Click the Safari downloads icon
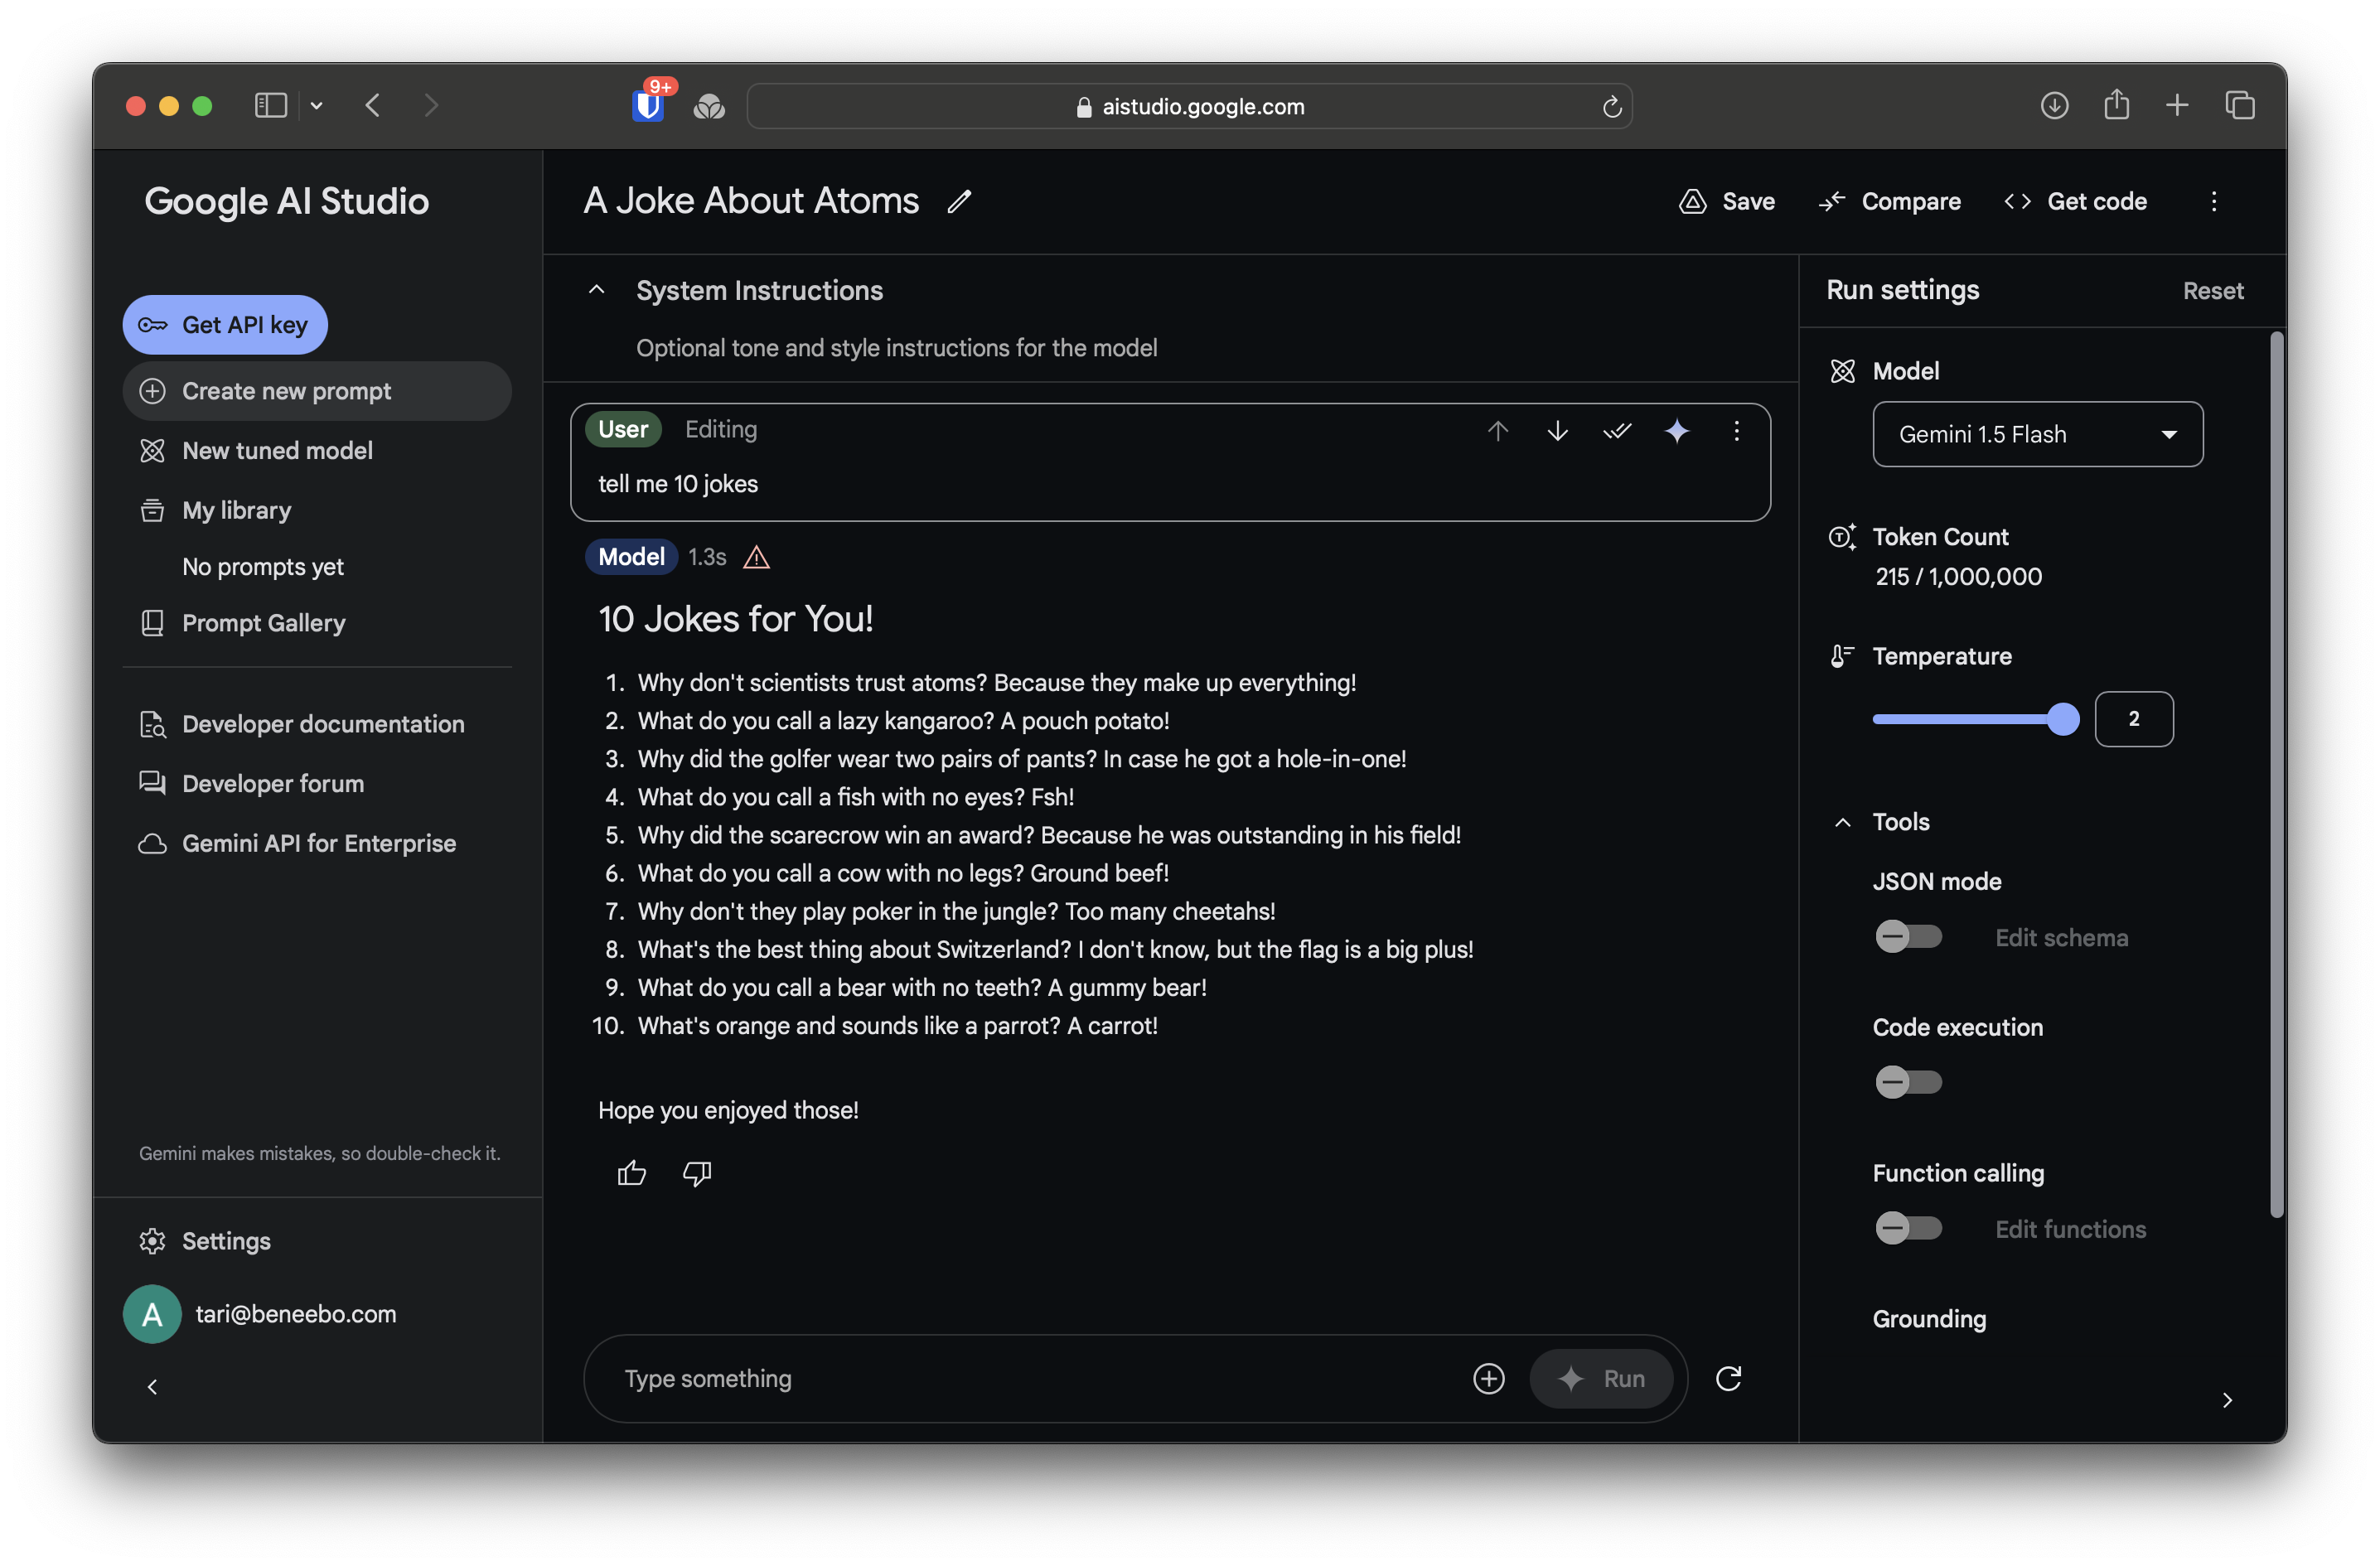The image size is (2380, 1566). click(2054, 105)
